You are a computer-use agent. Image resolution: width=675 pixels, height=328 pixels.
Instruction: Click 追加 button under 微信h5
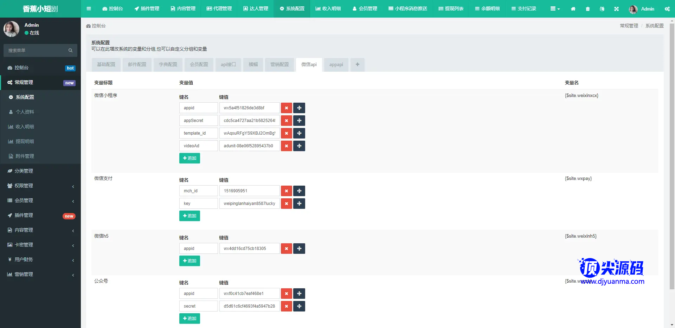(189, 261)
